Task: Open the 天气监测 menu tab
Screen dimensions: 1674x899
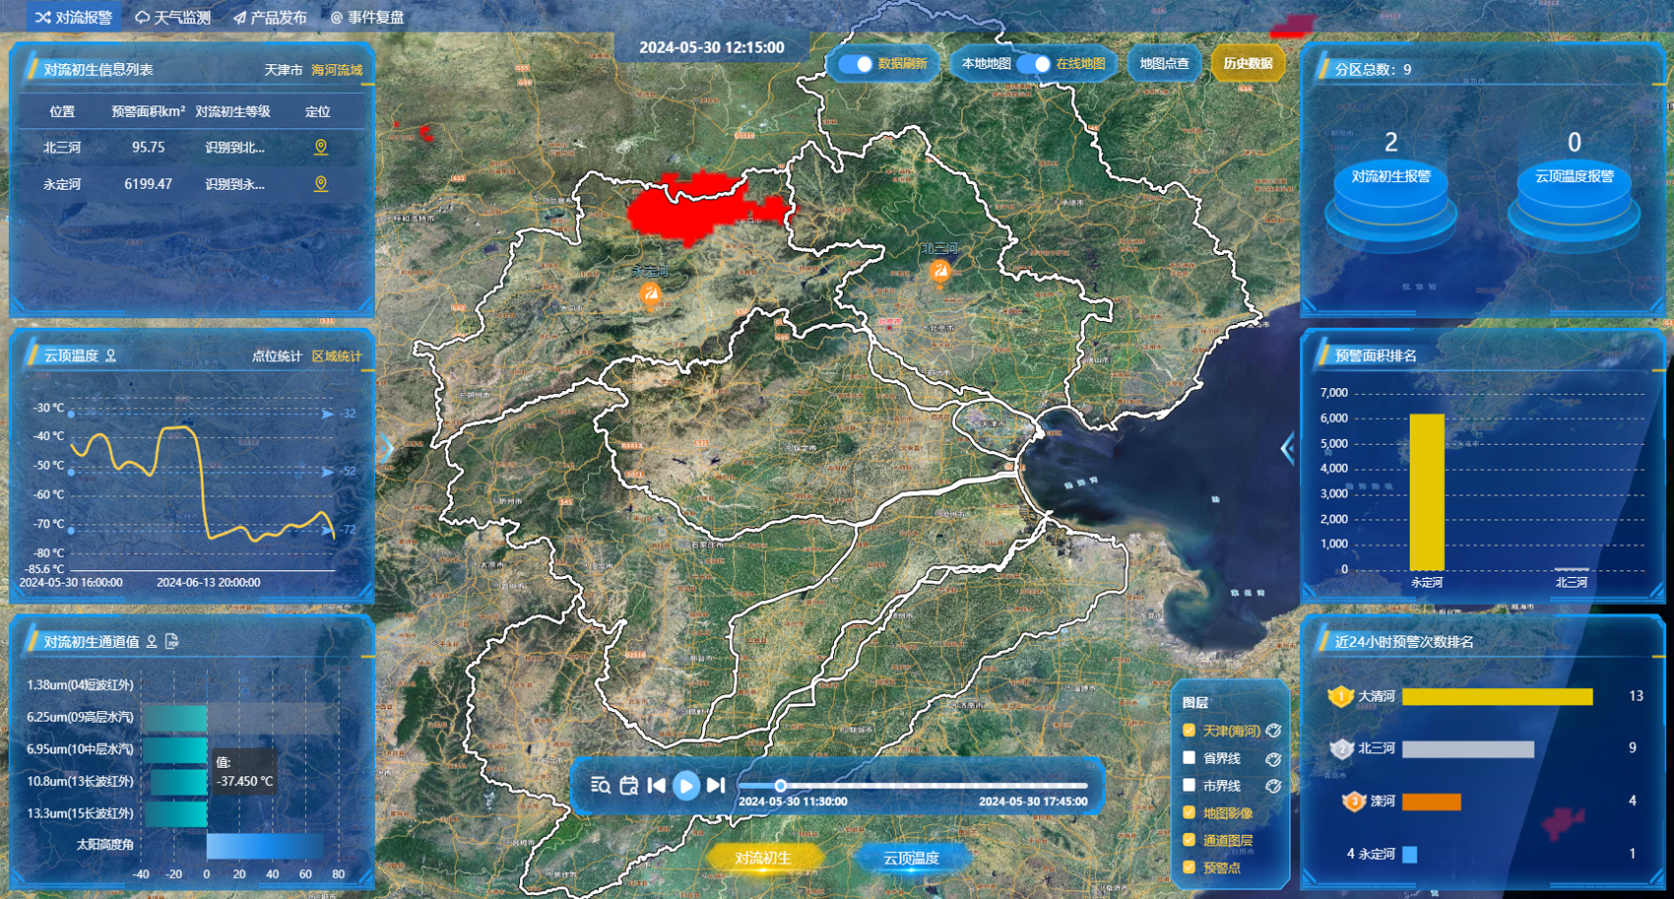Action: (173, 18)
